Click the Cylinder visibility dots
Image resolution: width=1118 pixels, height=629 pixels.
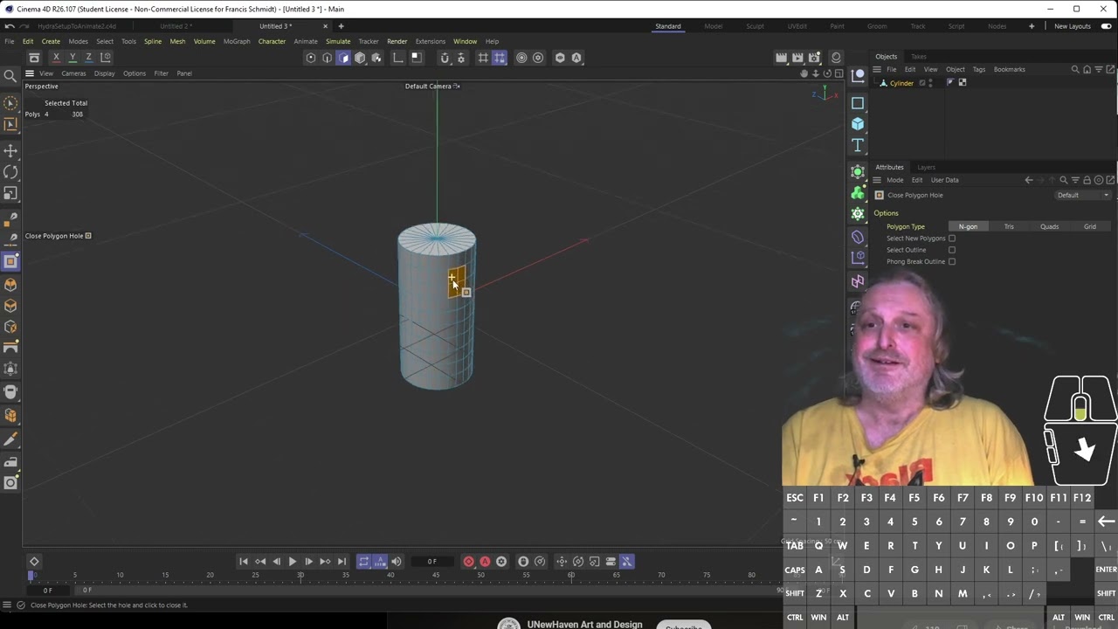click(x=930, y=83)
